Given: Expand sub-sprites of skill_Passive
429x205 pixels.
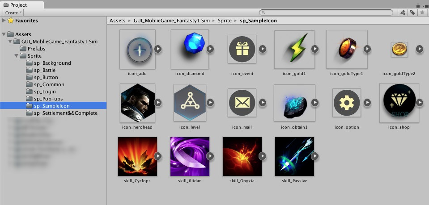Looking at the screenshot, I should (315, 156).
